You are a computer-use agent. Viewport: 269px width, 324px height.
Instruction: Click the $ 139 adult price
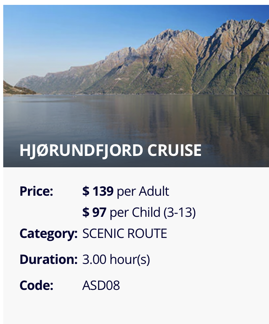click(x=98, y=191)
